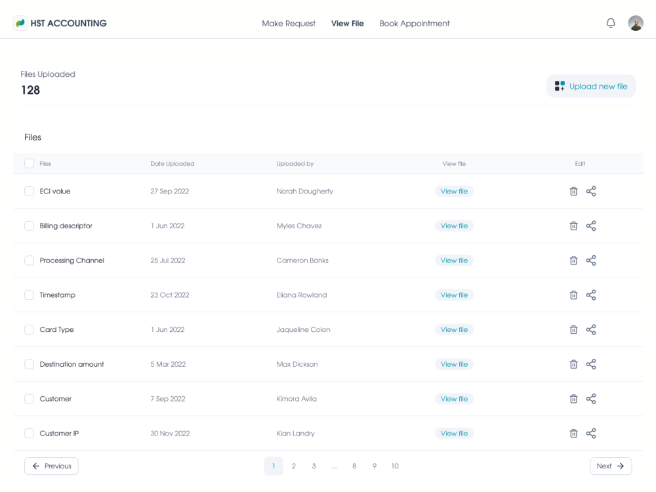Check the Processing Channel row checkbox

pyautogui.click(x=29, y=260)
